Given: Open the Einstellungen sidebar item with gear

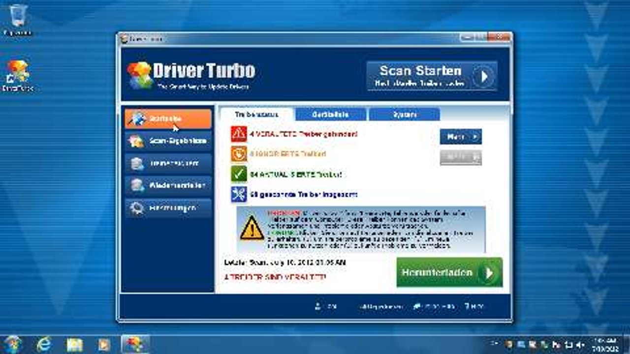Looking at the screenshot, I should (x=168, y=208).
